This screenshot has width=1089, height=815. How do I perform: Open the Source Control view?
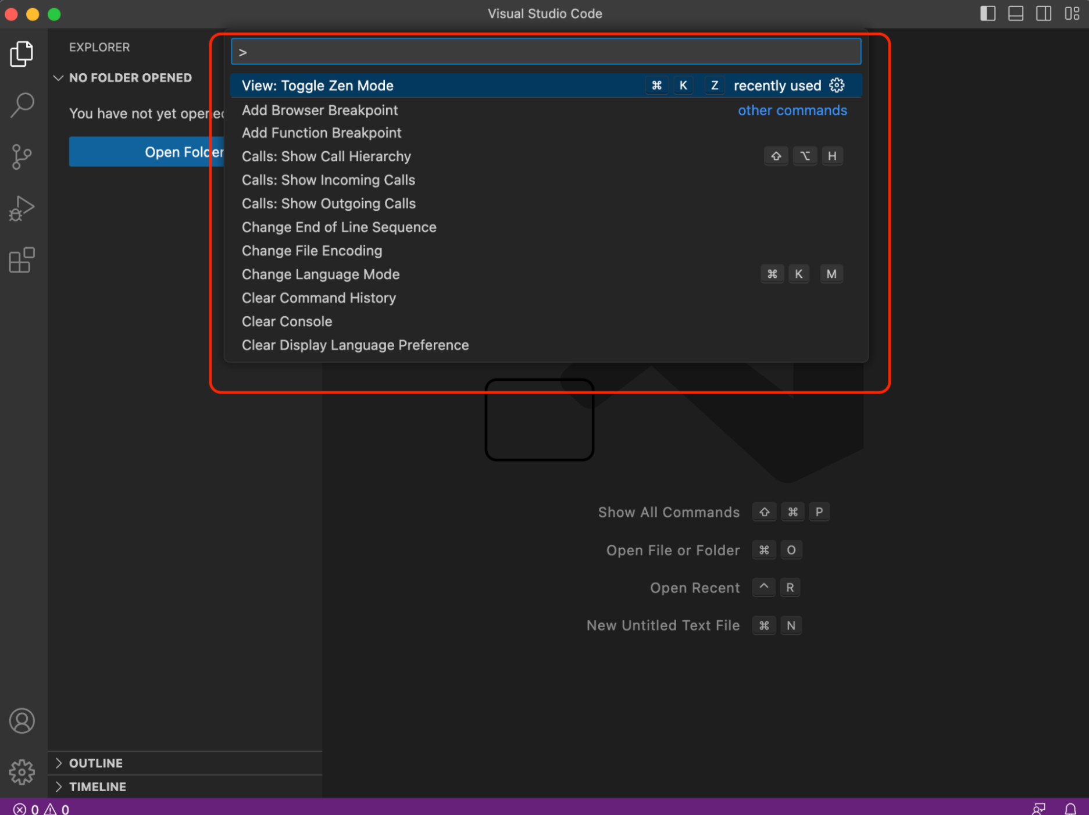[22, 157]
